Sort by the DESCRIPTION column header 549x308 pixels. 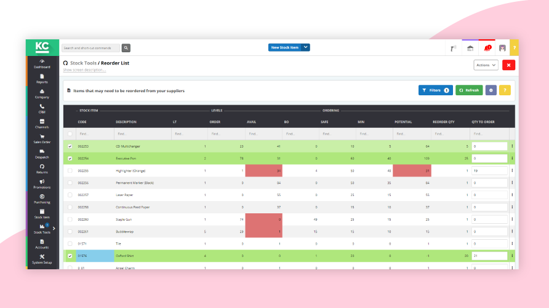pos(126,122)
